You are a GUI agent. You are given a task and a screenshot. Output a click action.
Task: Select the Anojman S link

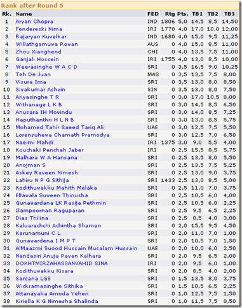(30, 165)
